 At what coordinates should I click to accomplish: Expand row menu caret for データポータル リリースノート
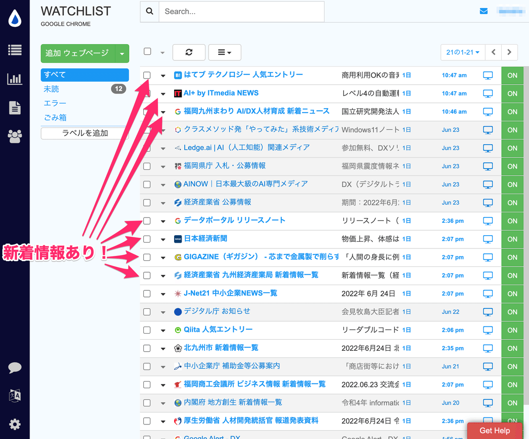point(163,221)
